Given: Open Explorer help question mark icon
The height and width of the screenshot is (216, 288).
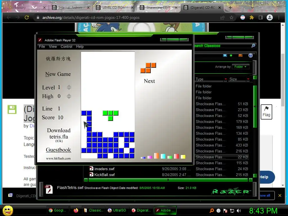Looking at the screenshot, I should click(x=251, y=55).
